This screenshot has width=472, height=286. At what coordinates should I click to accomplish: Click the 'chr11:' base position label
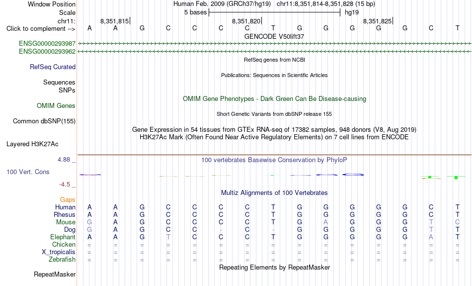tap(67, 21)
